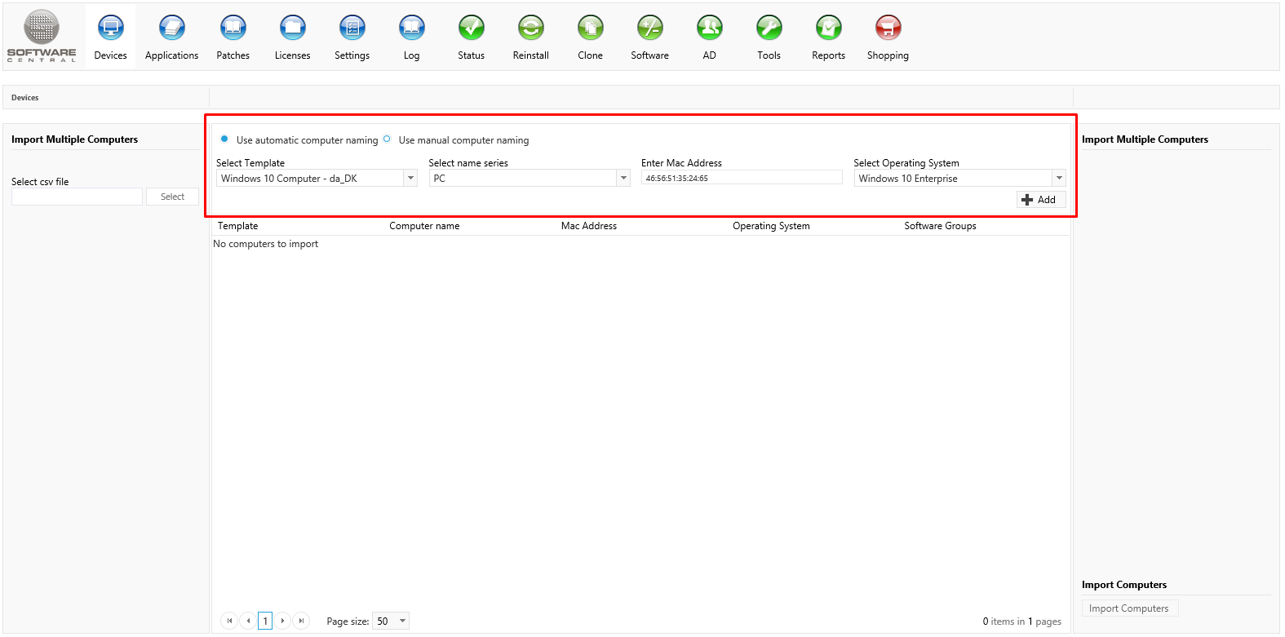This screenshot has height=637, width=1285.
Task: Select manual computer naming radio button
Action: pos(387,139)
